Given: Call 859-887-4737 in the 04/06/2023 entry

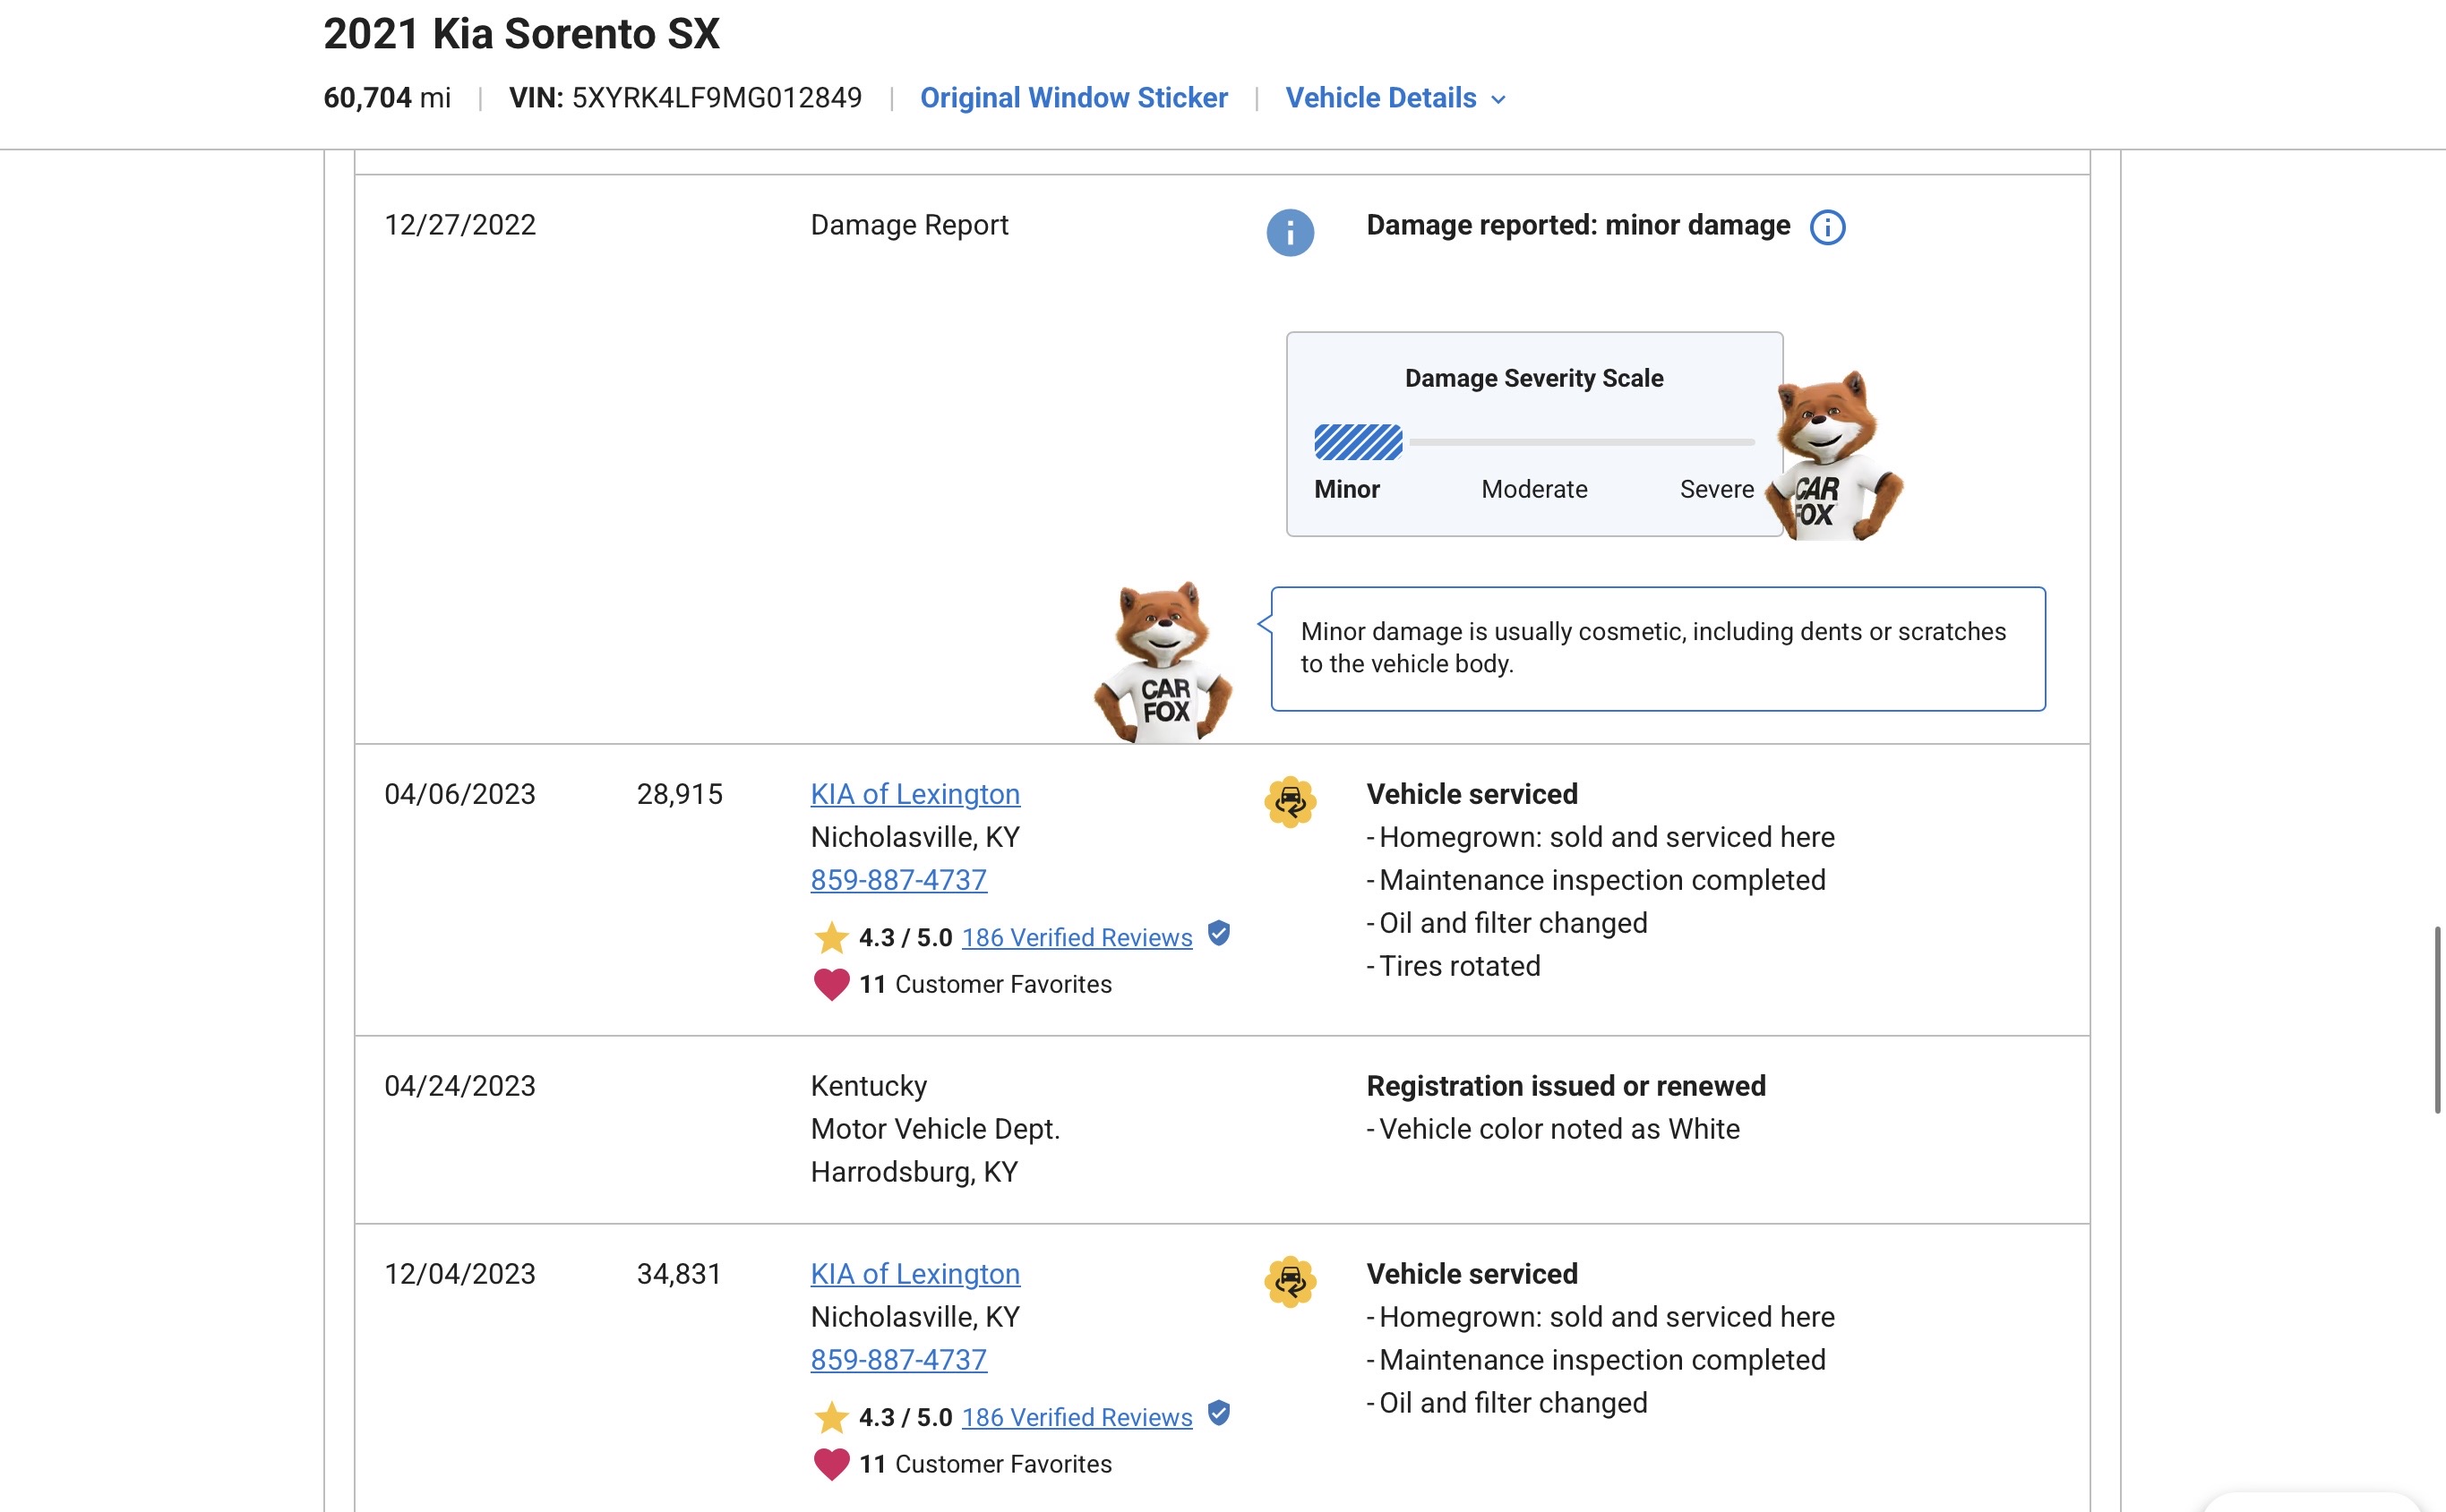Looking at the screenshot, I should coord(898,880).
